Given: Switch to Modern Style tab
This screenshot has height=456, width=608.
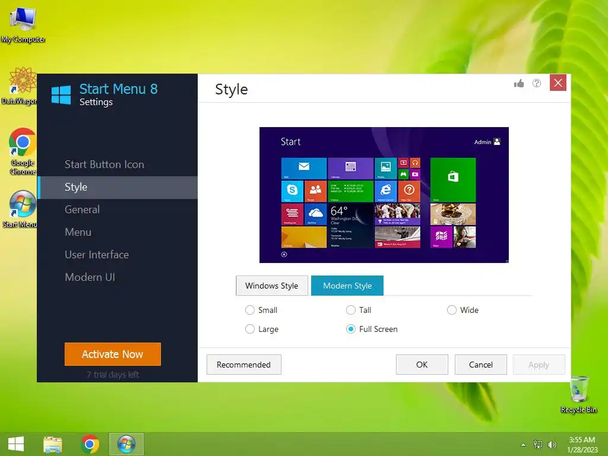Looking at the screenshot, I should pyautogui.click(x=347, y=286).
